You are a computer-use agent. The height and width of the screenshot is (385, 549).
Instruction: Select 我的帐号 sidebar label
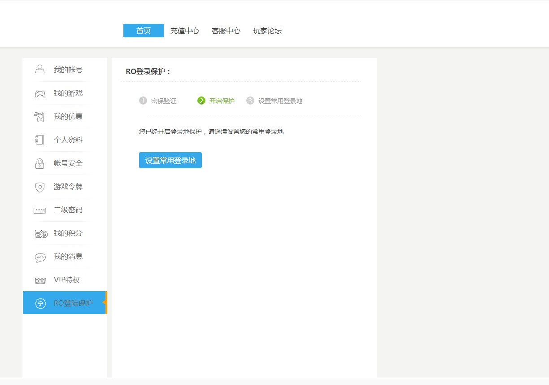[x=68, y=70]
